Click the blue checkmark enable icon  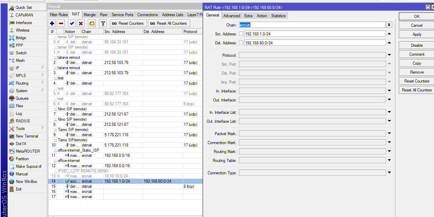[72, 23]
